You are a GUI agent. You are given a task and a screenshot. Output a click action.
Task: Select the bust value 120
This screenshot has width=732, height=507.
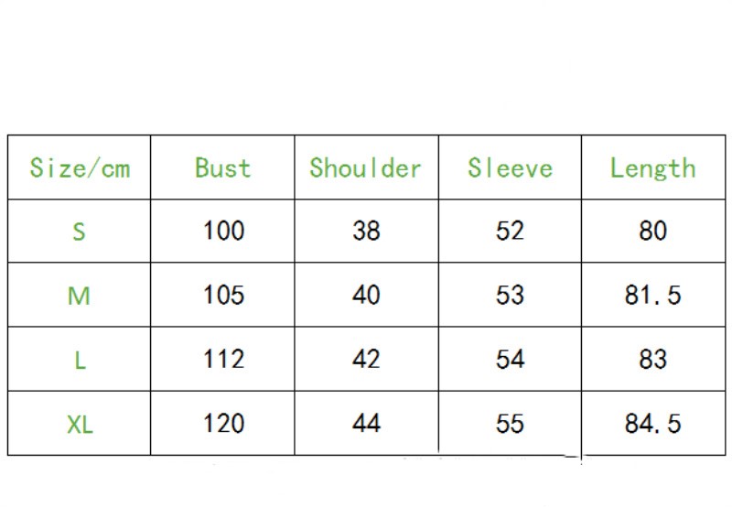pos(223,423)
